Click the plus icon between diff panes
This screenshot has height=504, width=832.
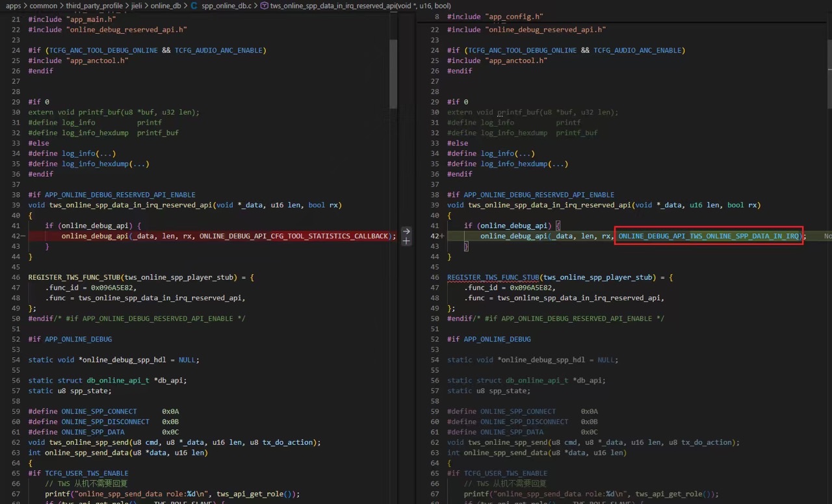[407, 241]
